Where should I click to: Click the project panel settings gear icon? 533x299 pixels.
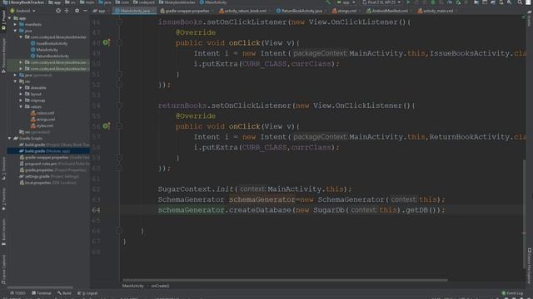pyautogui.click(x=77, y=11)
